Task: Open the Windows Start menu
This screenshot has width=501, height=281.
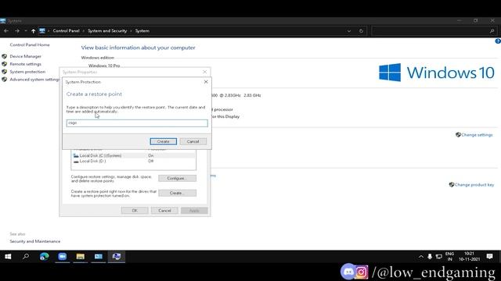Action: point(8,257)
